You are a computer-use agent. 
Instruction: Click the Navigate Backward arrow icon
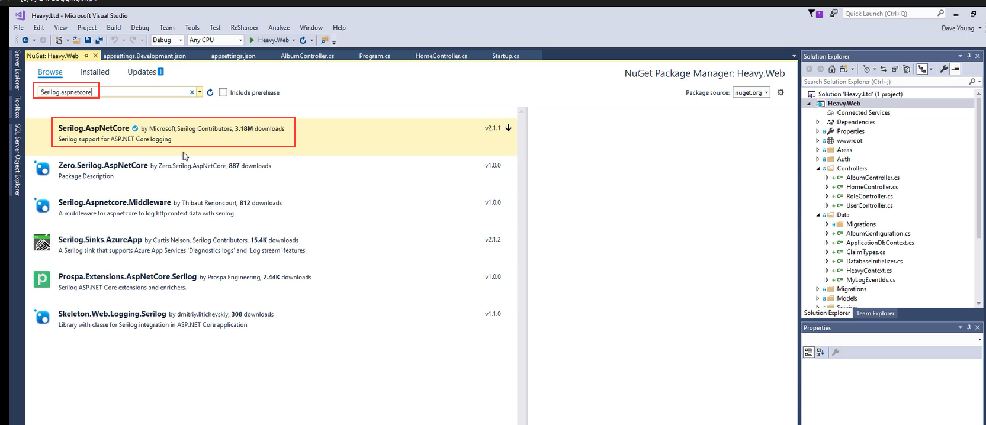tap(25, 40)
